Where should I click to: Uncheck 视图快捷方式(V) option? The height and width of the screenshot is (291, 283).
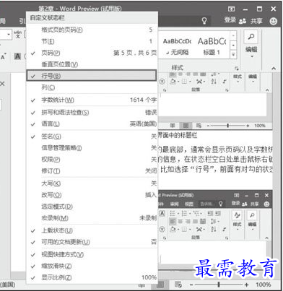point(92,254)
